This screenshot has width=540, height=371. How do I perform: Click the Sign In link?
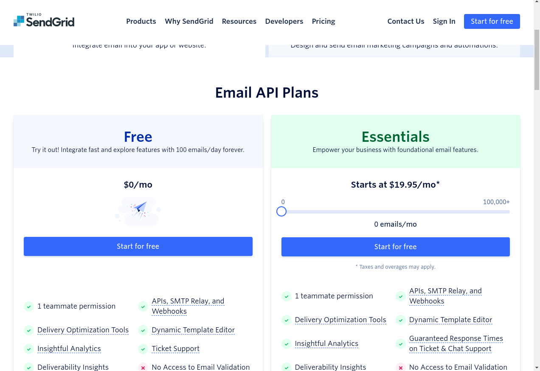pyautogui.click(x=444, y=21)
